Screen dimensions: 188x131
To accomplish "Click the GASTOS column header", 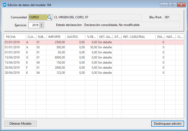I will 75,37.
